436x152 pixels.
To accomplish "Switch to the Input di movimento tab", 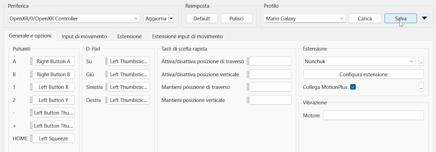I will pyautogui.click(x=84, y=36).
